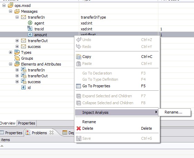Expand transferIn under Elements and Attributes
This screenshot has width=194, height=158.
pos(17,70)
